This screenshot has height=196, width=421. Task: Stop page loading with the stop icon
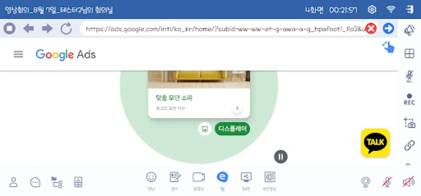(9, 28)
